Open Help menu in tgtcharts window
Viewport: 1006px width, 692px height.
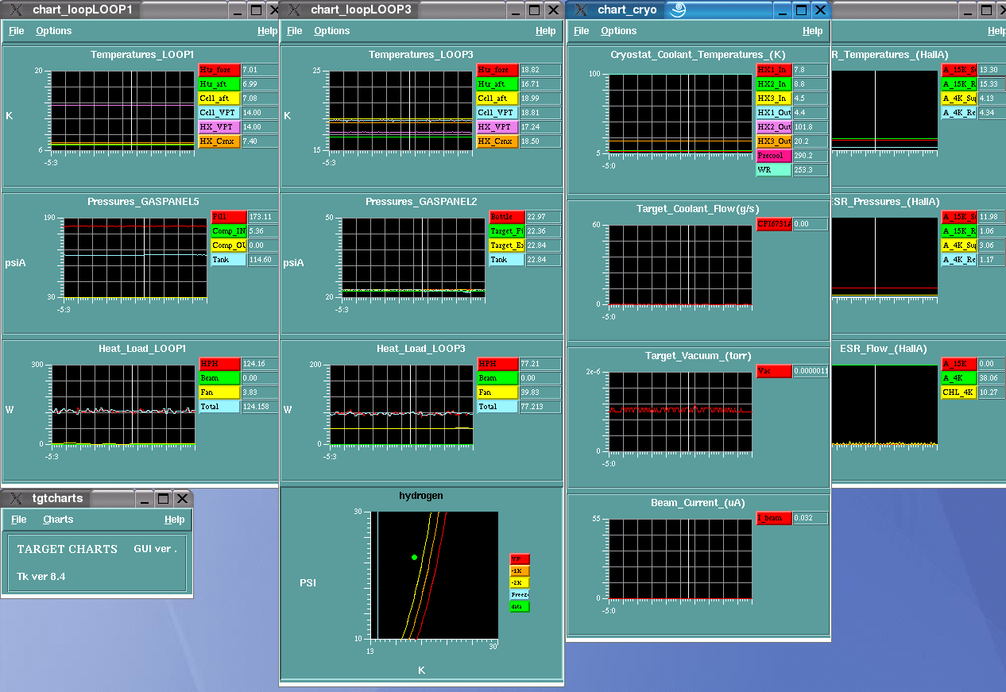[175, 520]
